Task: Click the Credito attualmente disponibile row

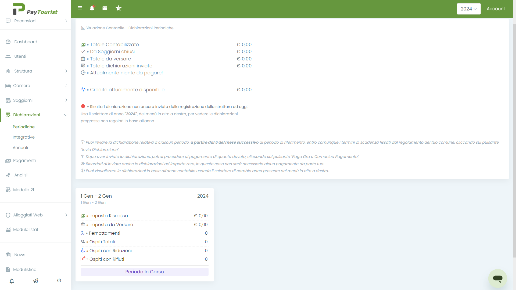Action: (x=166, y=90)
